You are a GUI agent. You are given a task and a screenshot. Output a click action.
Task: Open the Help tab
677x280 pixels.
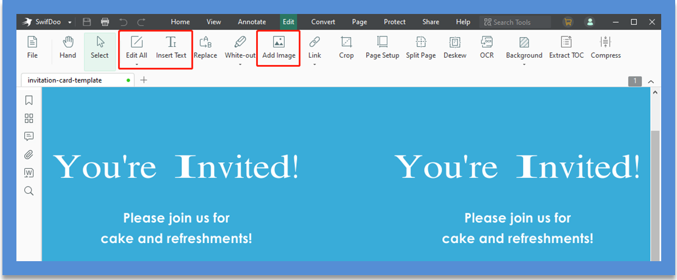pyautogui.click(x=463, y=22)
